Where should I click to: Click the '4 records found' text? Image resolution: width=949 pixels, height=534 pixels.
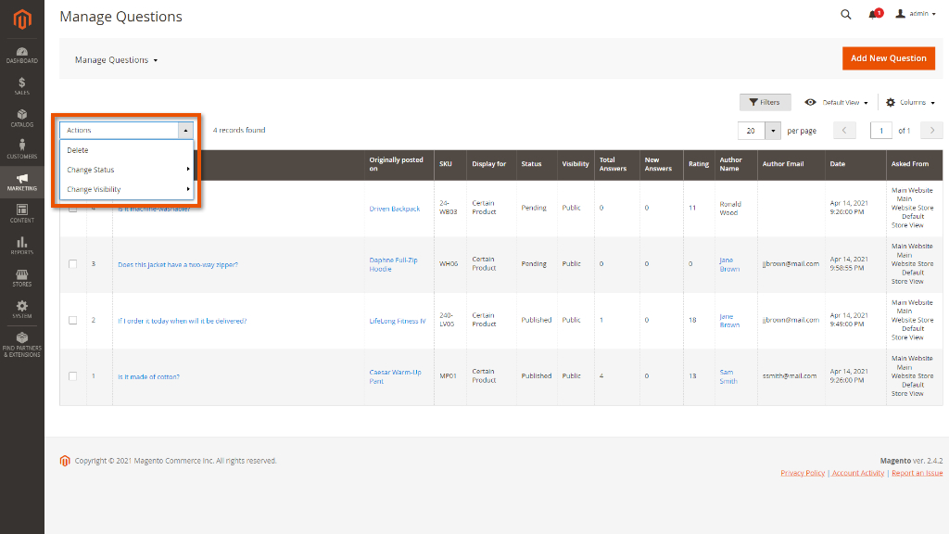click(239, 130)
